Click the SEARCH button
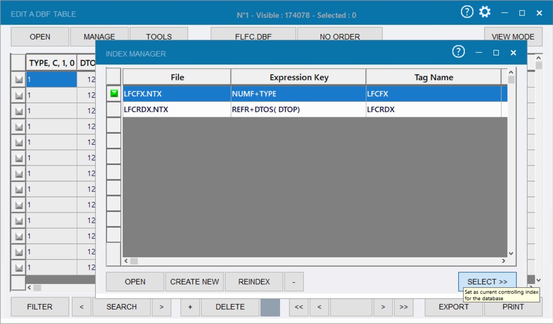Screen dimensions: 553x324 point(121,307)
